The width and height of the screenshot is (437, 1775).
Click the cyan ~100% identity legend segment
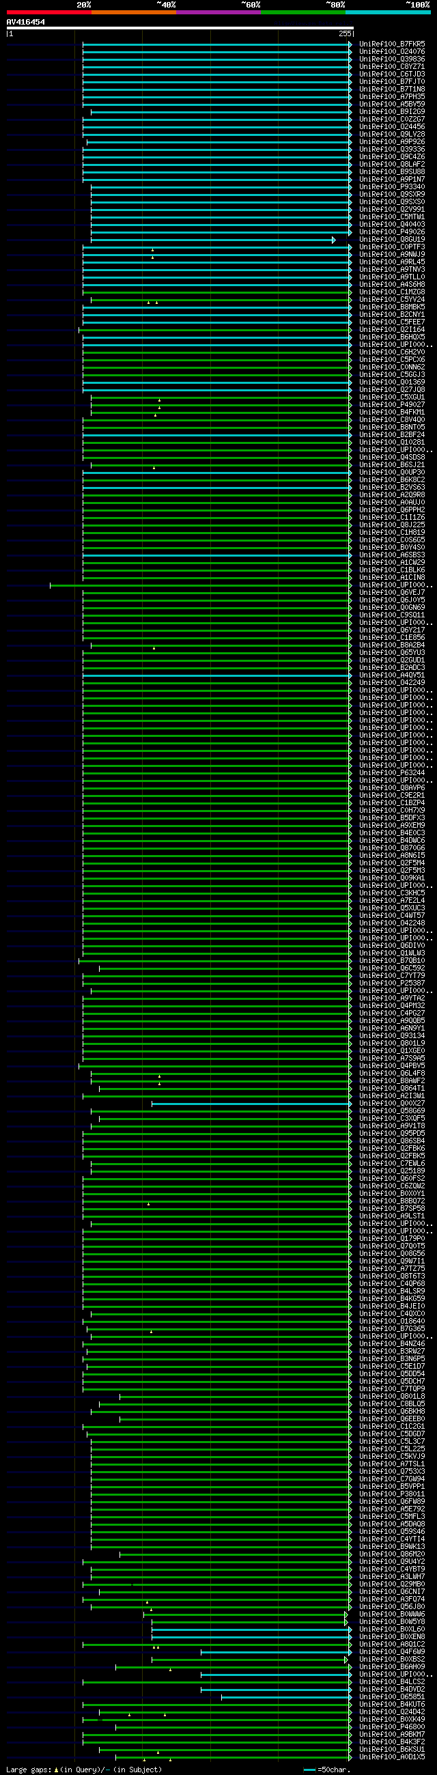tap(388, 12)
